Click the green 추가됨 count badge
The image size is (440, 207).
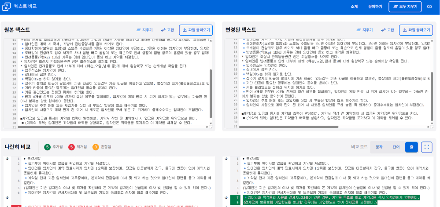48,147
